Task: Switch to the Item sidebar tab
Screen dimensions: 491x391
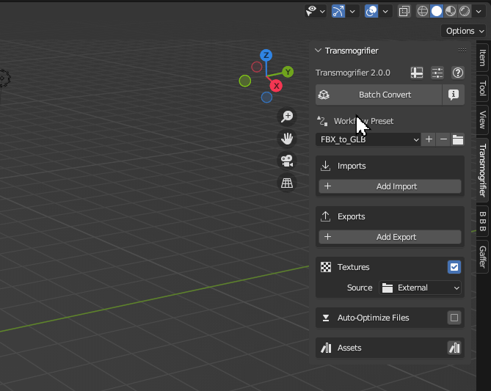Action: pos(482,57)
